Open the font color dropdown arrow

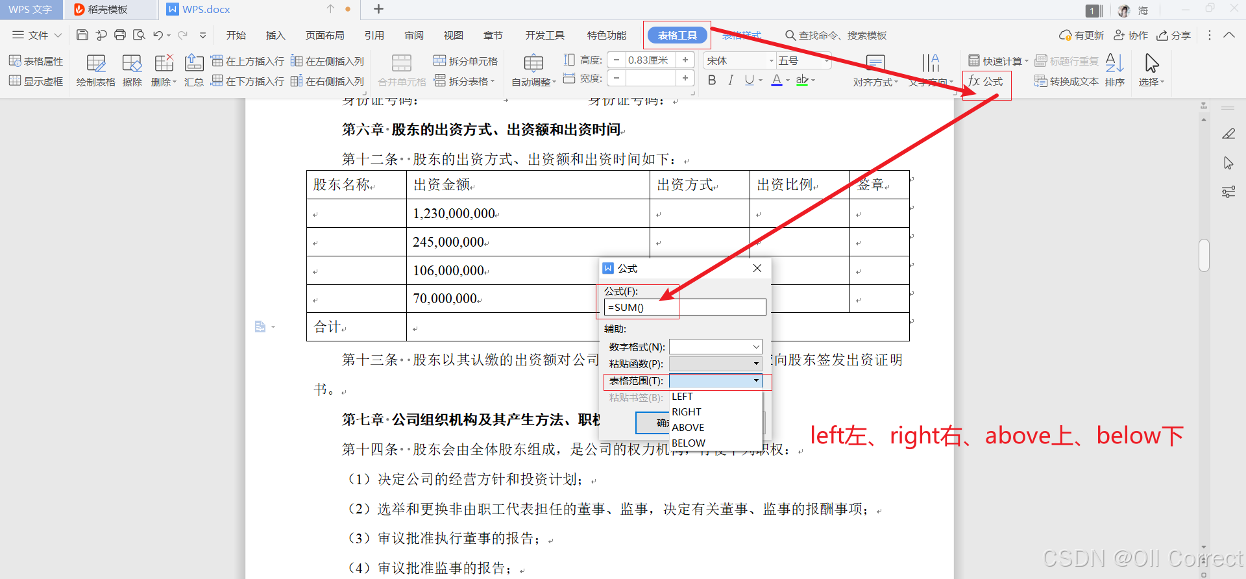click(788, 80)
